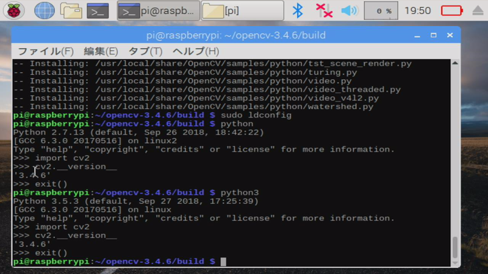Image resolution: width=488 pixels, height=274 pixels.
Task: Click the 'python3' command text
Action: point(240,192)
